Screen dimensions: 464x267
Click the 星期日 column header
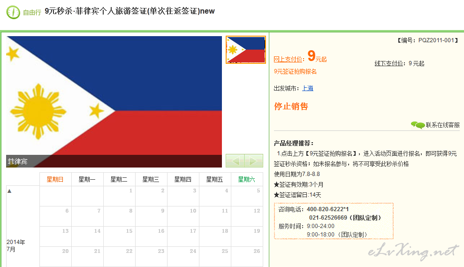click(55, 179)
